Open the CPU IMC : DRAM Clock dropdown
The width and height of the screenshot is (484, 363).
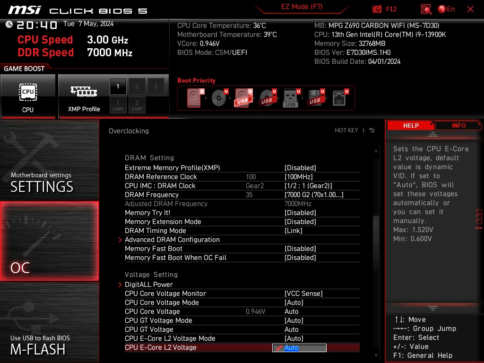(x=308, y=185)
